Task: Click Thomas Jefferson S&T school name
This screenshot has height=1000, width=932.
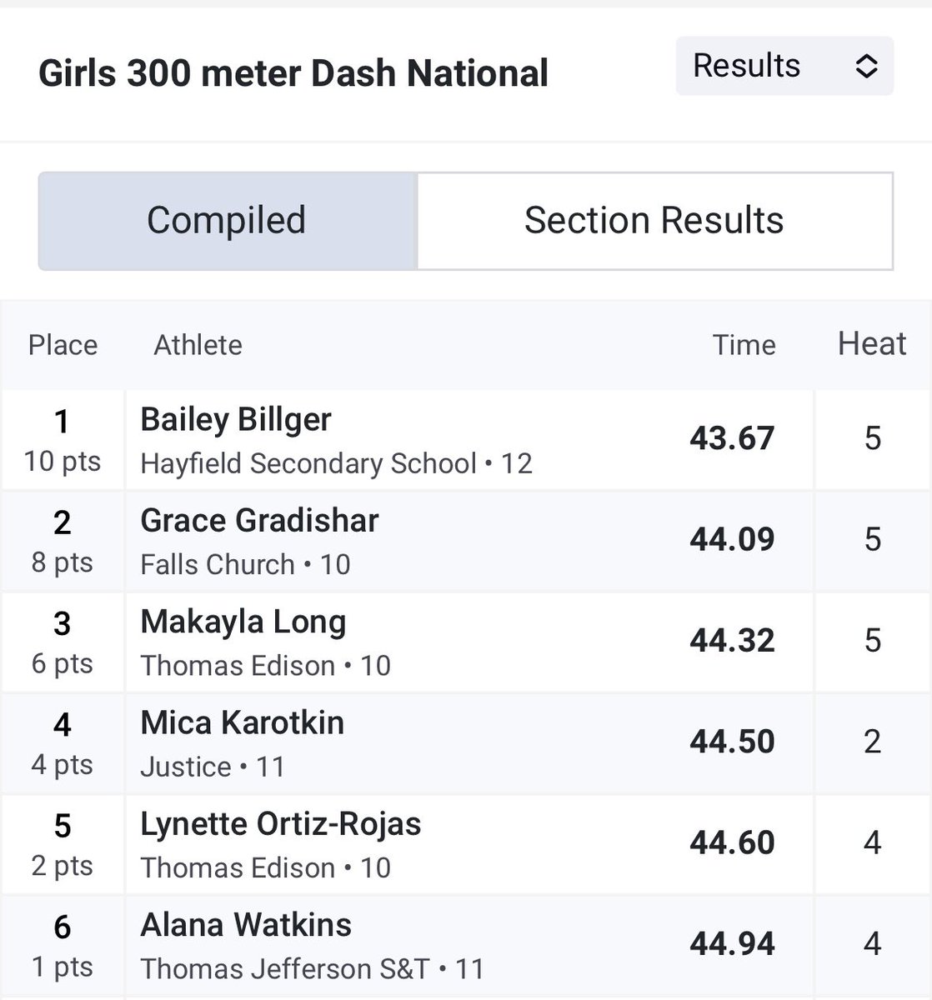Action: pyautogui.click(x=285, y=968)
